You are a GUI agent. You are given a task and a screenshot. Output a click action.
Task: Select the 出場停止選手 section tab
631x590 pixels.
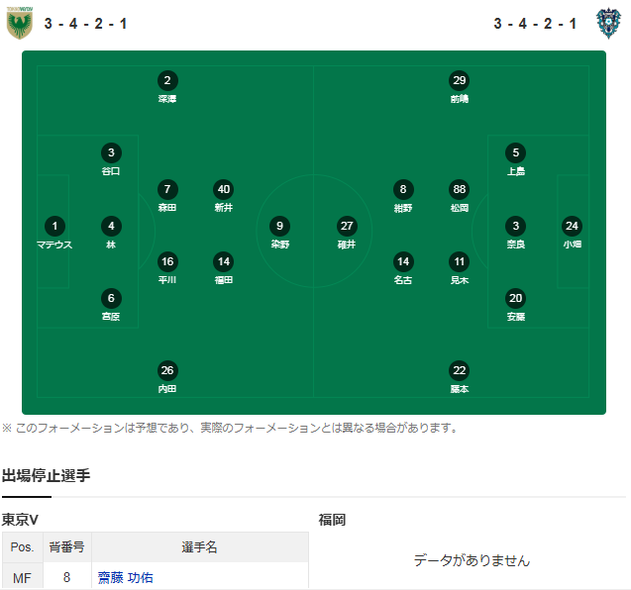[x=47, y=476]
